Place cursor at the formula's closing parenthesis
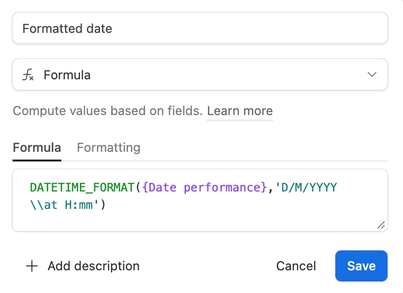The image size is (403, 293). 102,205
